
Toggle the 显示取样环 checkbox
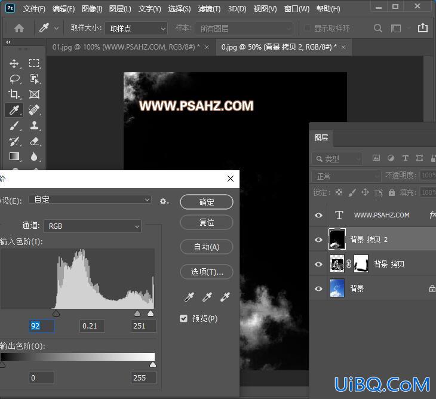coord(307,28)
